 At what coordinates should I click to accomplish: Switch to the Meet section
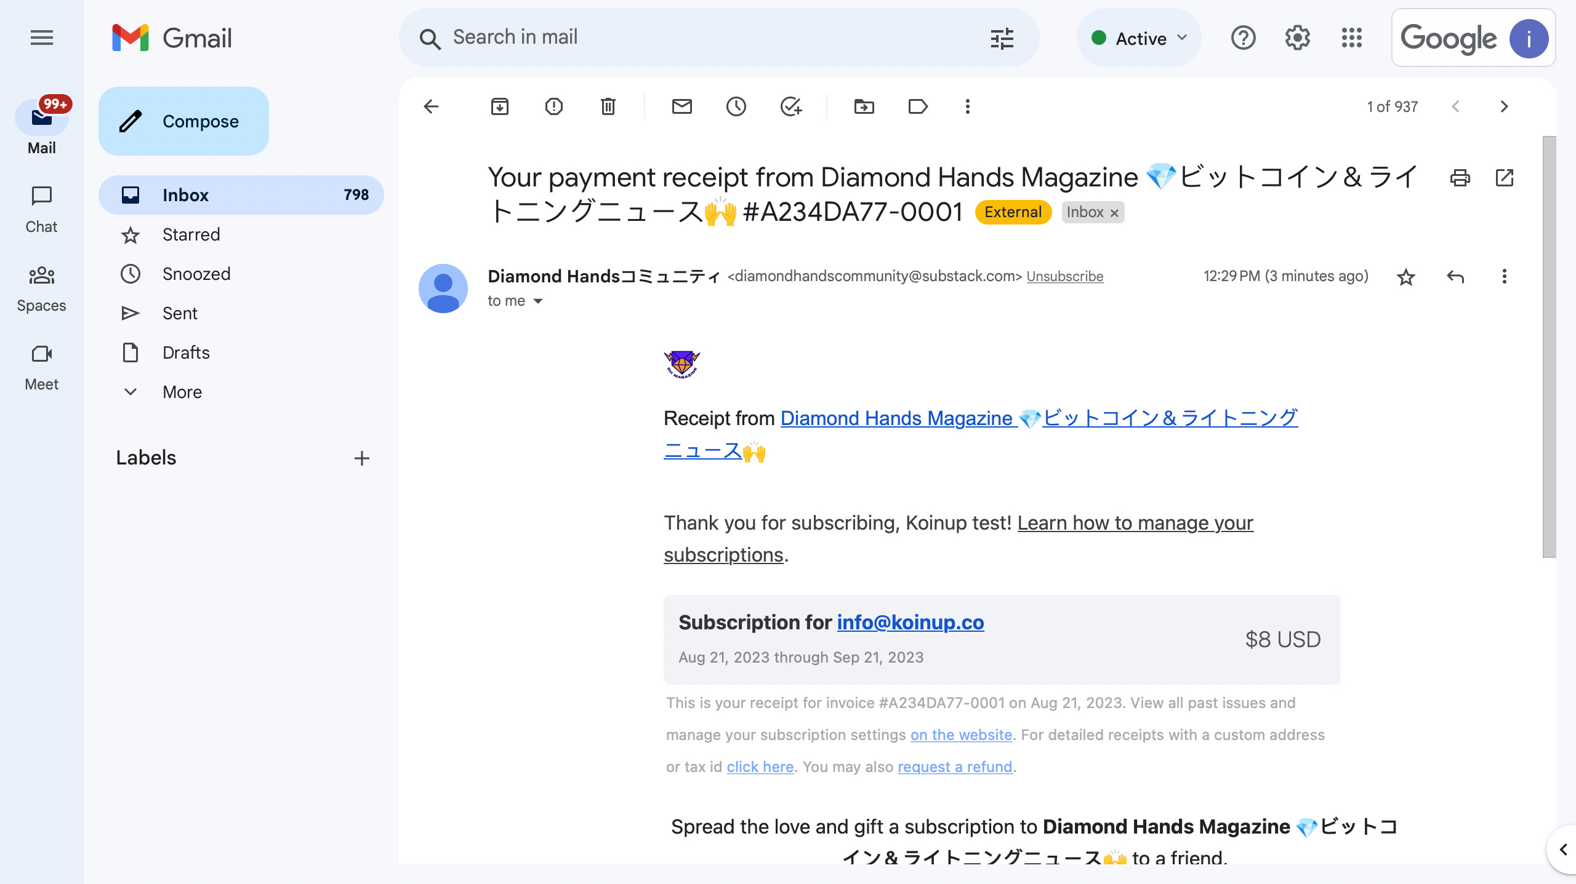[41, 367]
